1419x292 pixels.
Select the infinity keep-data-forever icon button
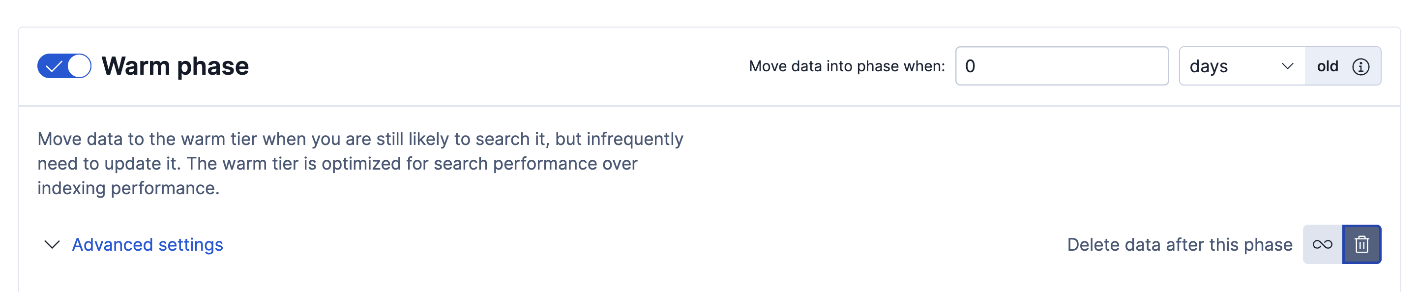(x=1322, y=245)
